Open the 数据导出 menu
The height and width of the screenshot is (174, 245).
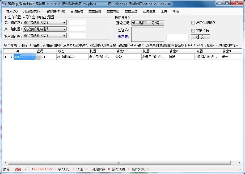tap(113, 11)
